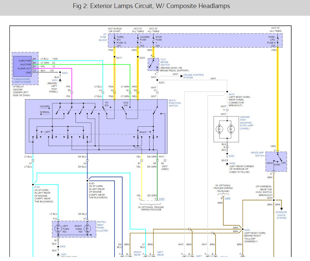
Task: Click the 'LEFT TURN IND' text
Action: click(65, 229)
